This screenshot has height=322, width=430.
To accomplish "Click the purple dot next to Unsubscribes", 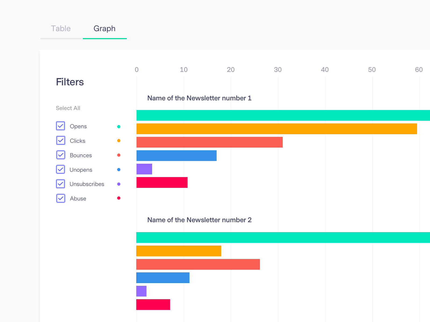I will [x=119, y=184].
